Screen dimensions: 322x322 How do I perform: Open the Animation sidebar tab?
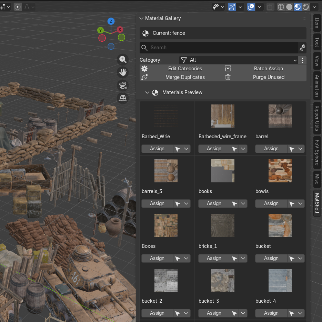click(x=317, y=86)
